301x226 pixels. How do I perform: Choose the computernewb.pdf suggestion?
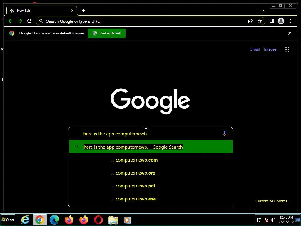coord(151,186)
